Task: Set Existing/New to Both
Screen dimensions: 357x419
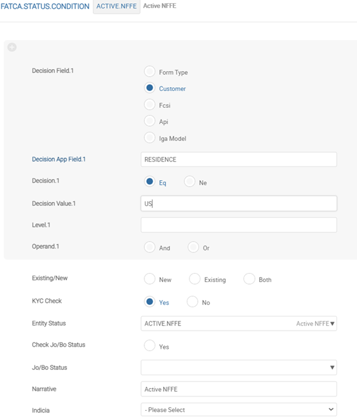Action: (x=249, y=279)
